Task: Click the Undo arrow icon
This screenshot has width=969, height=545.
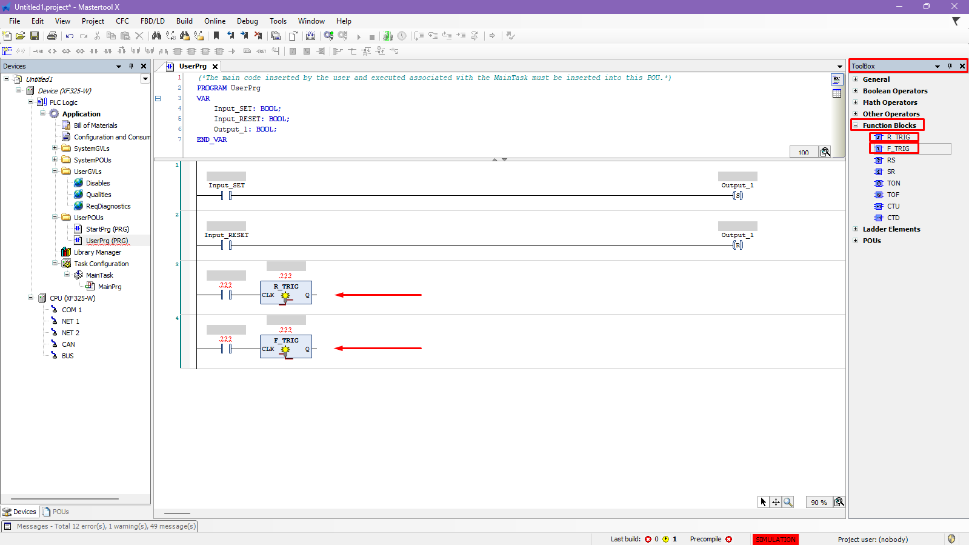Action: 70,36
